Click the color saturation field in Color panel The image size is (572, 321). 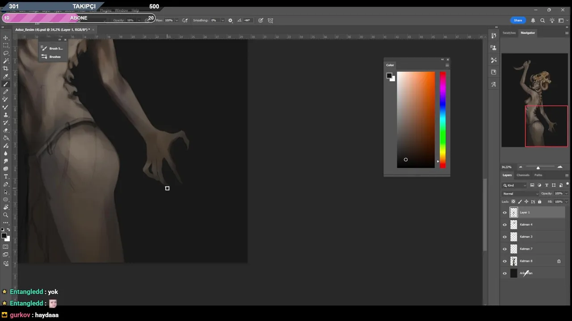pos(416,120)
